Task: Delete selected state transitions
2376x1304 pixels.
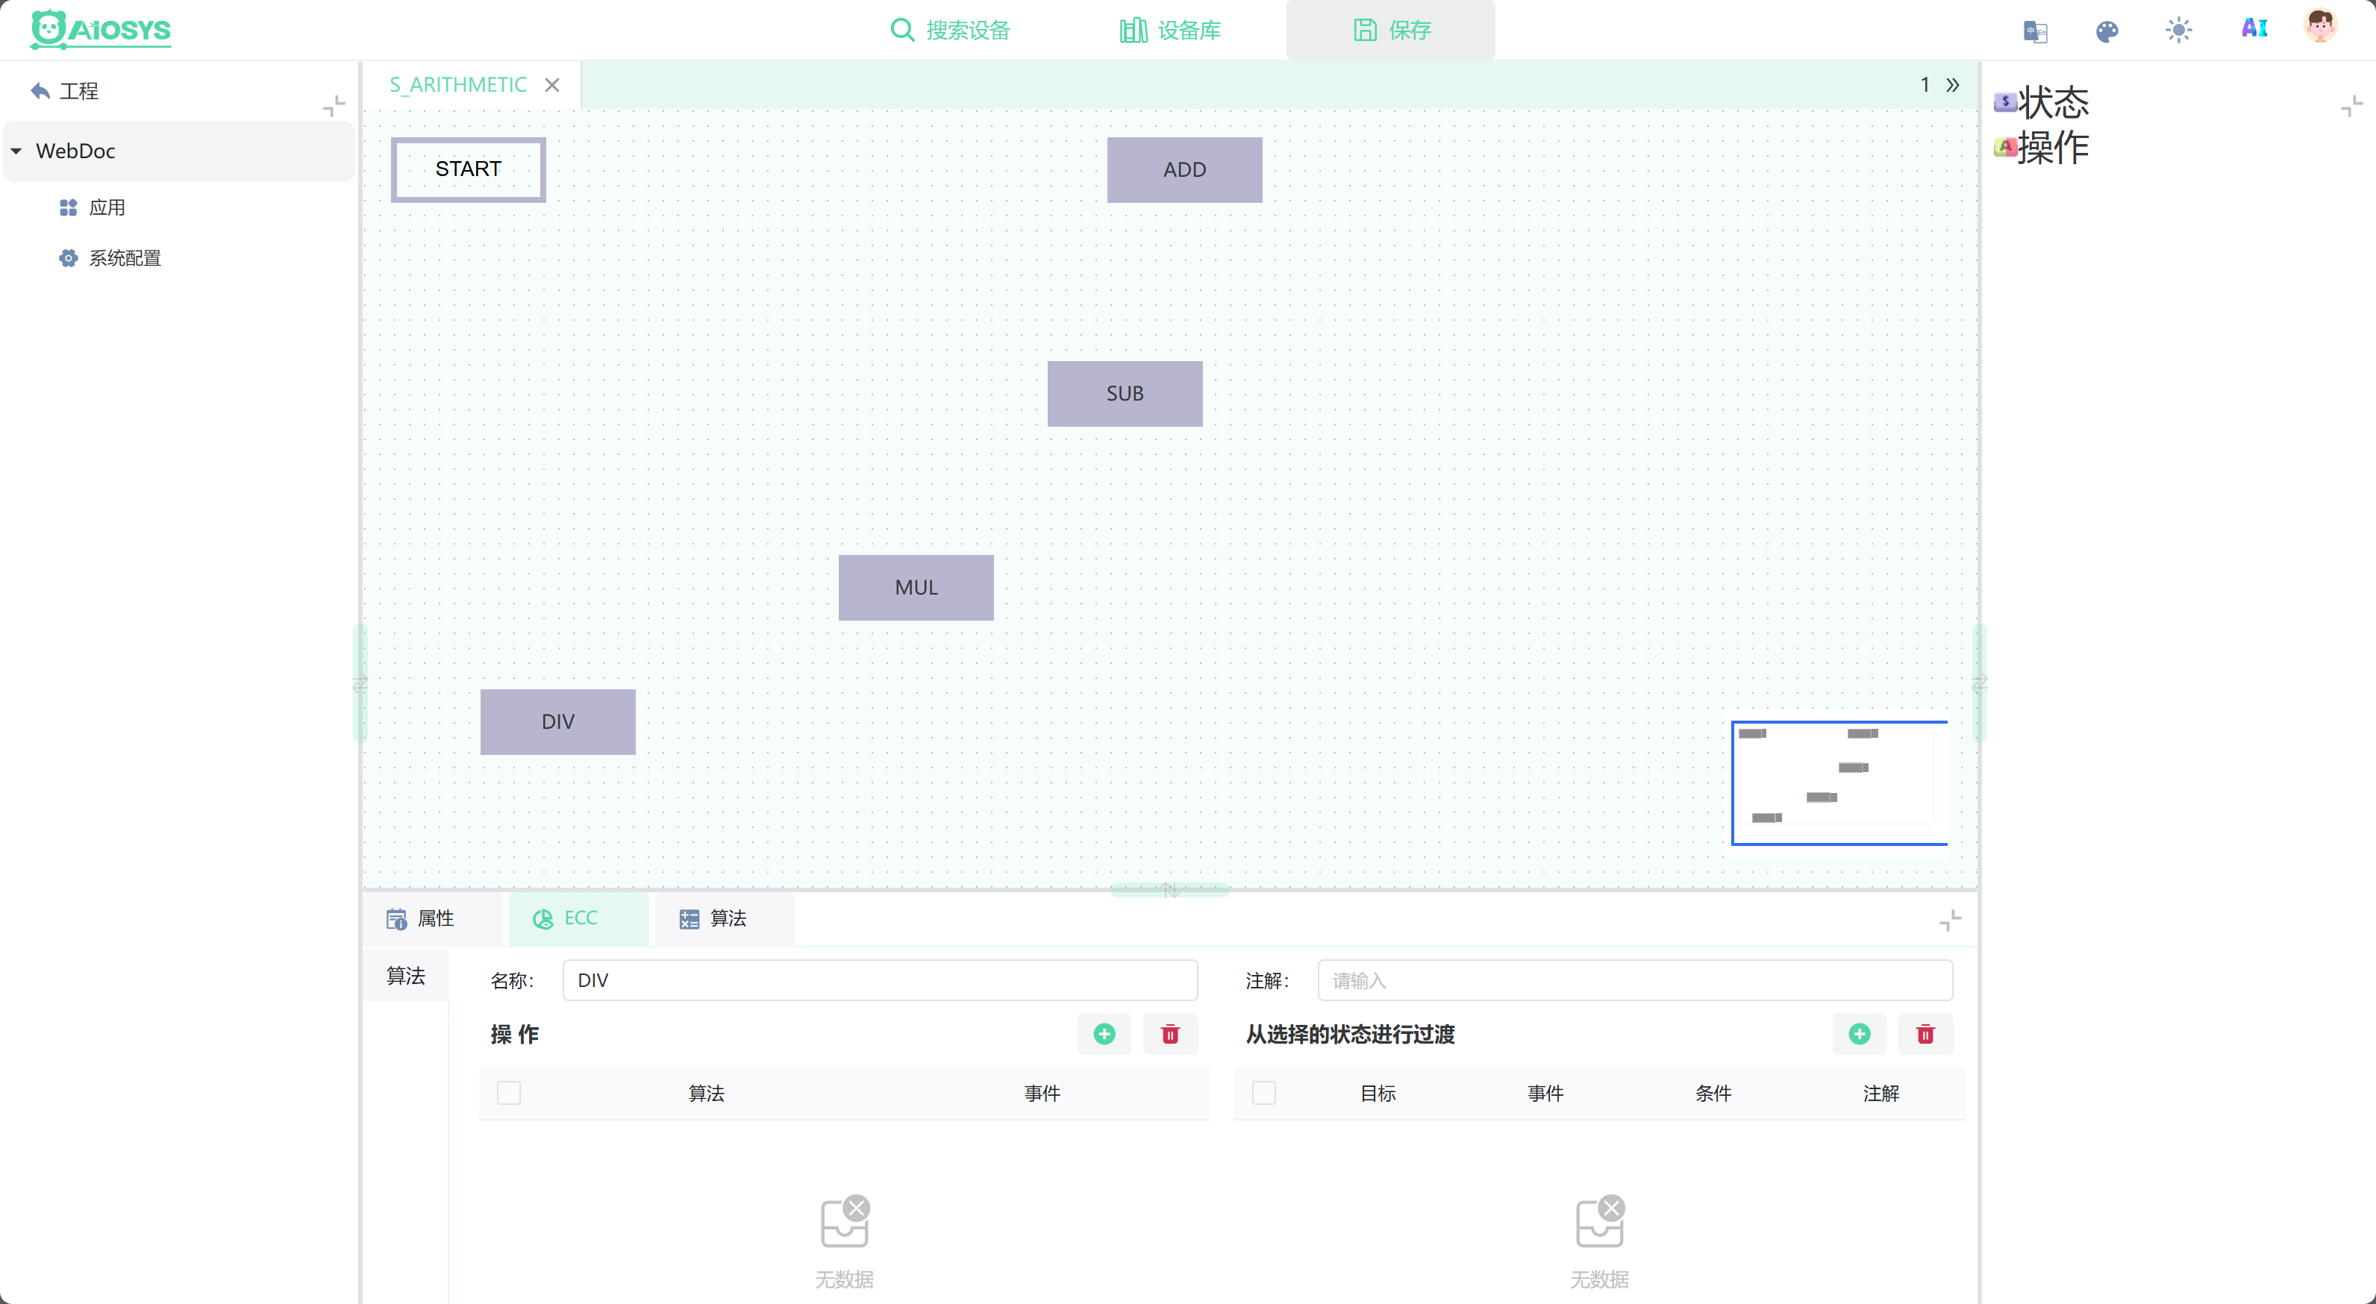Action: [1925, 1034]
